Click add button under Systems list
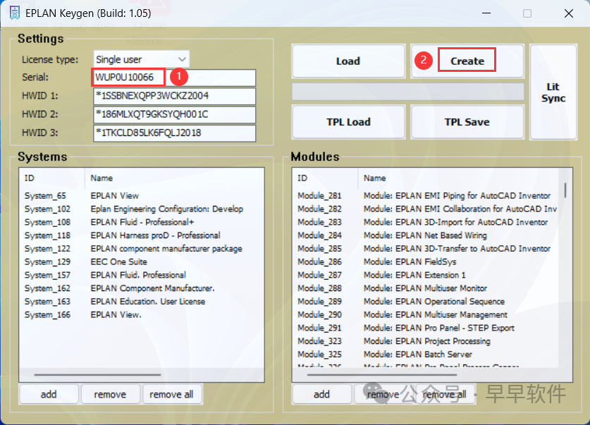This screenshot has height=425, width=590. pyautogui.click(x=49, y=394)
